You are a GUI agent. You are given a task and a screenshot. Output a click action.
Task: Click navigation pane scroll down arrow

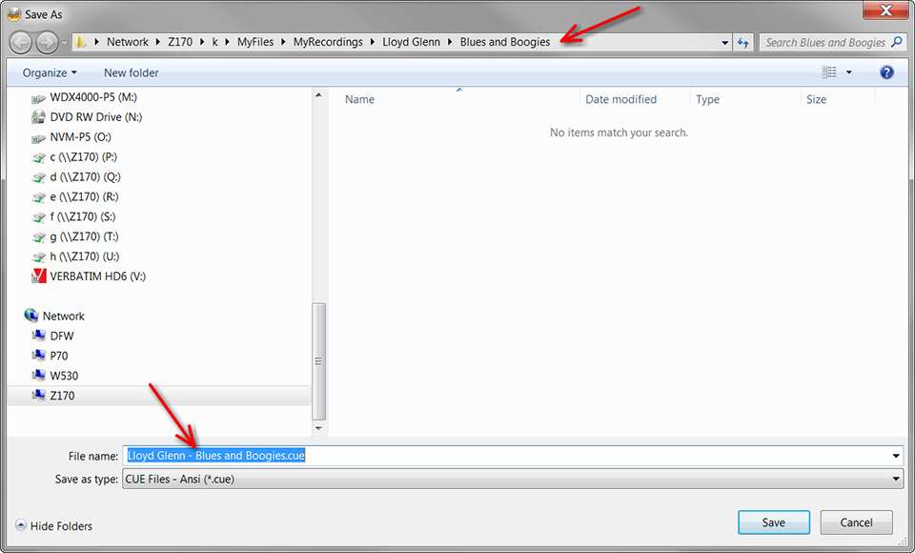[318, 428]
